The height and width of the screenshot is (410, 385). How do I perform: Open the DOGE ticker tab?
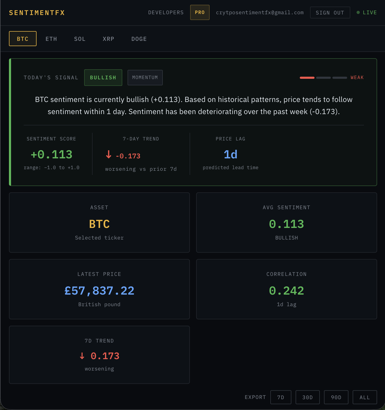139,39
